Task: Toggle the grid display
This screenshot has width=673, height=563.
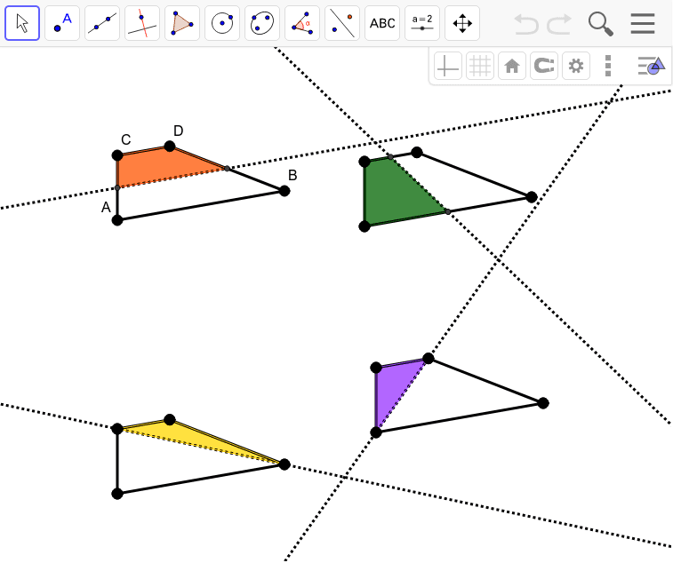Action: tap(480, 66)
